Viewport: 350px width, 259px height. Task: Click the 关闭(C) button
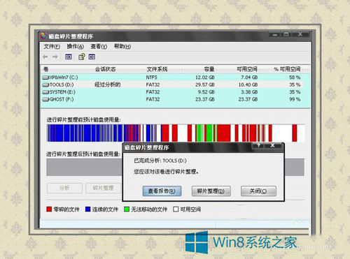click(258, 191)
